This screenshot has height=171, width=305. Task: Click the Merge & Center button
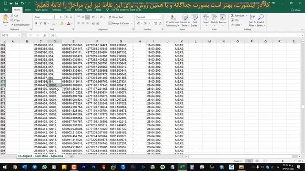119,23
